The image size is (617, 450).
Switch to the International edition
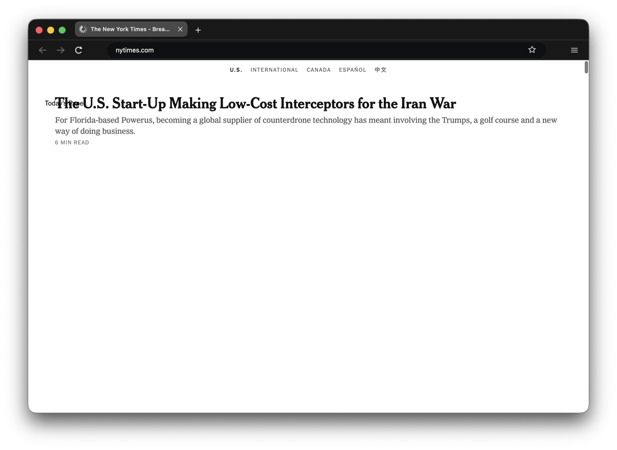click(274, 70)
